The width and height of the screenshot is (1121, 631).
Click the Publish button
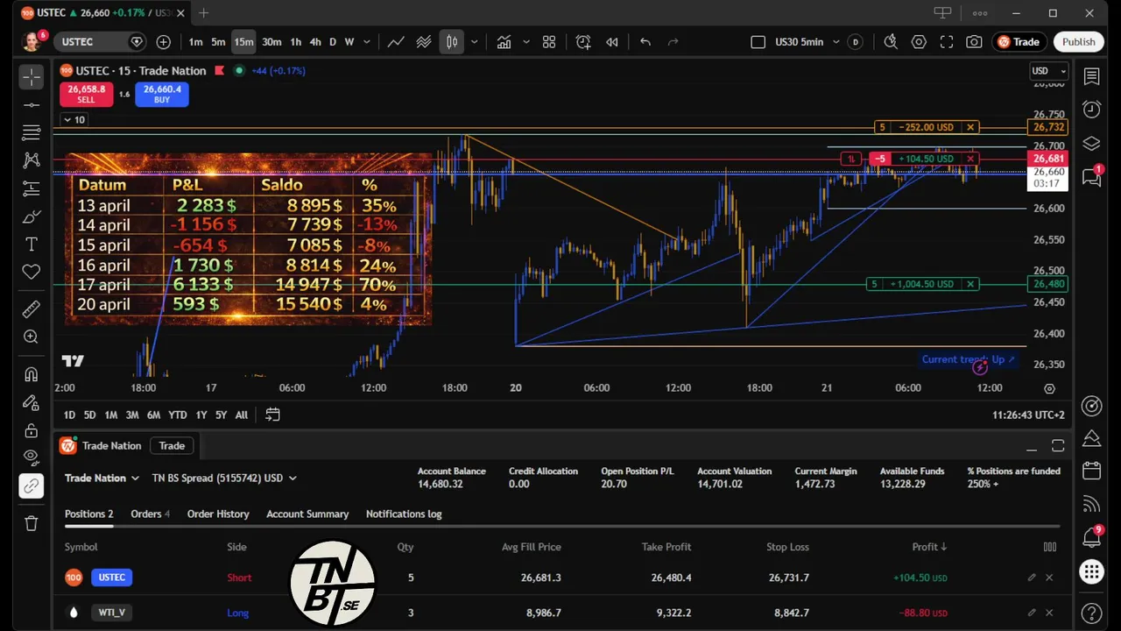1079,42
